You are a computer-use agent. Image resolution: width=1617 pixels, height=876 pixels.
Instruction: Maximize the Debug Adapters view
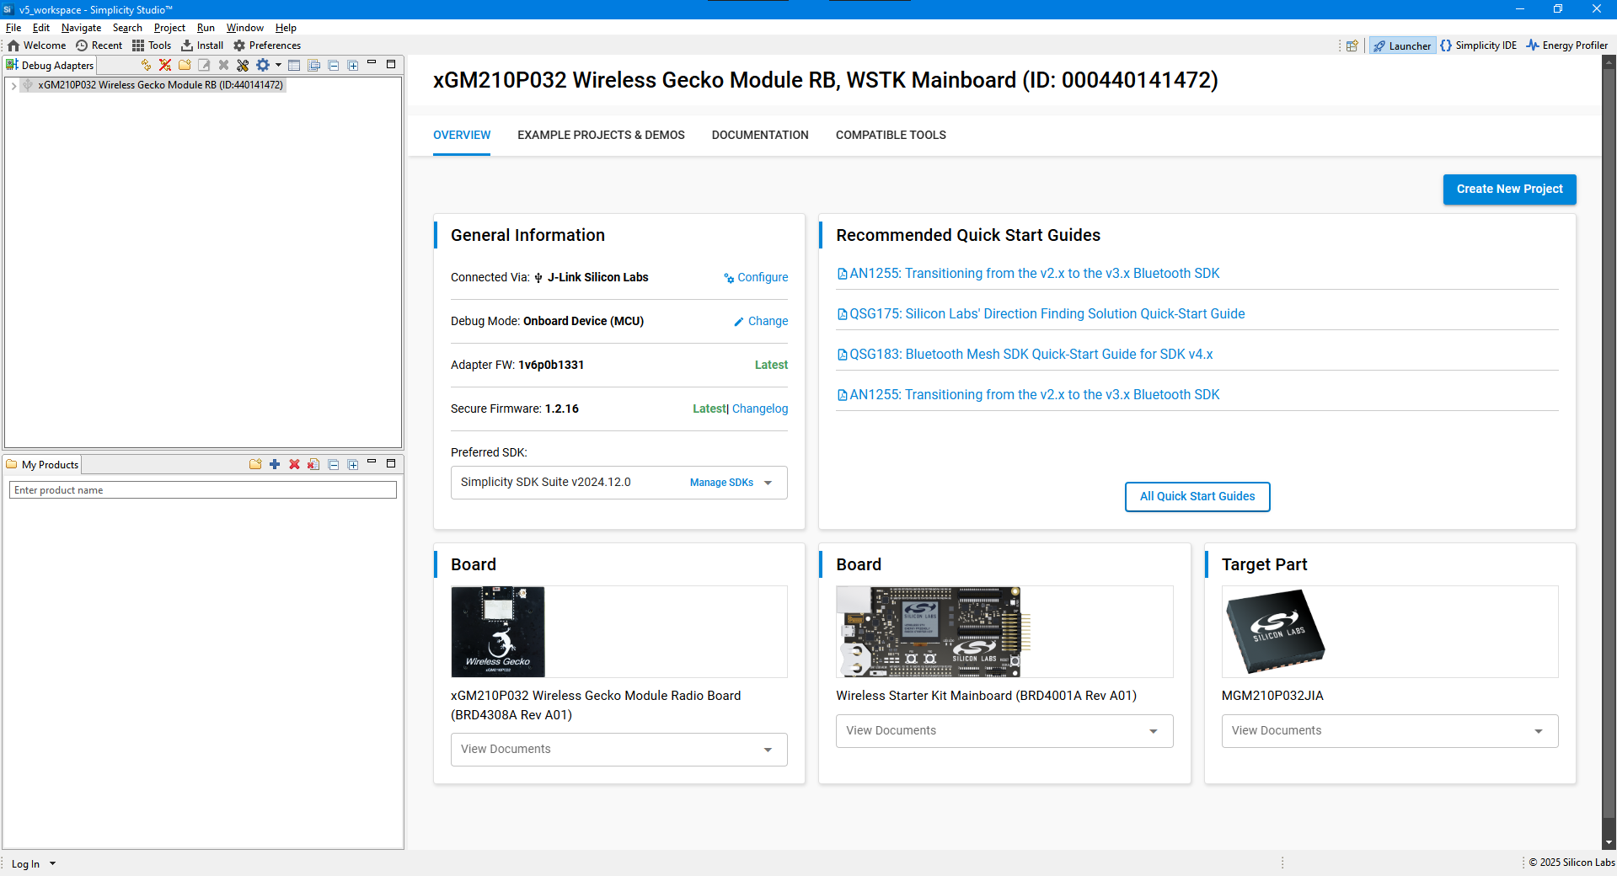(x=391, y=64)
